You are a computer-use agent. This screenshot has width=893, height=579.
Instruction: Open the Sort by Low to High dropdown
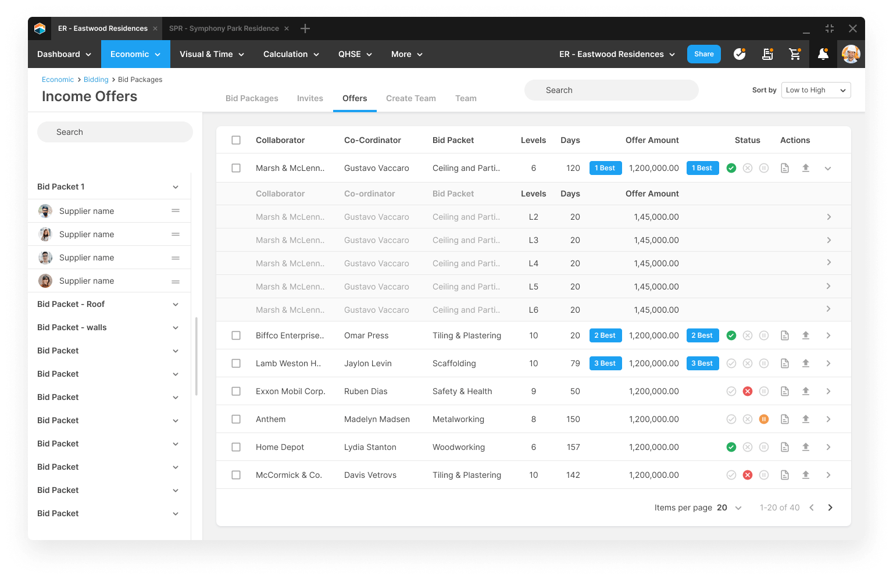pos(816,90)
